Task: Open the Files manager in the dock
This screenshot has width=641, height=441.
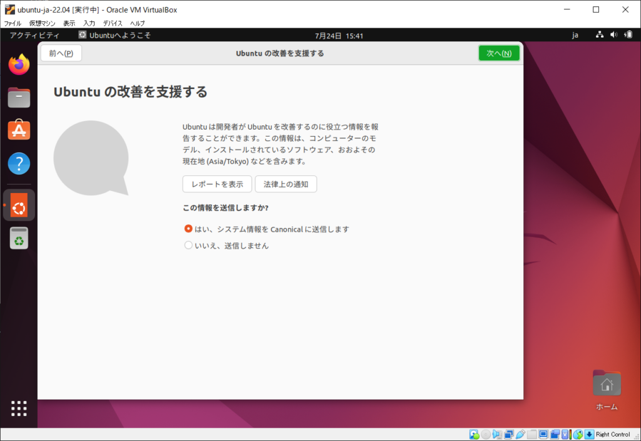Action: coord(19,97)
